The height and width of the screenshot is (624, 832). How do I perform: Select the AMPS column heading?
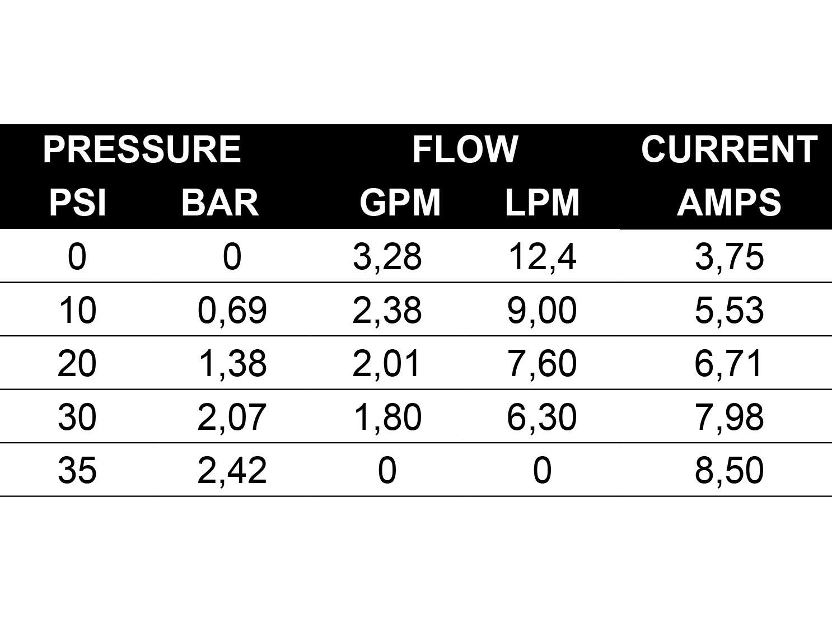pyautogui.click(x=729, y=202)
